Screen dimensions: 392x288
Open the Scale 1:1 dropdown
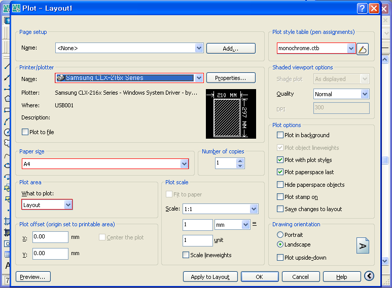[x=254, y=209]
